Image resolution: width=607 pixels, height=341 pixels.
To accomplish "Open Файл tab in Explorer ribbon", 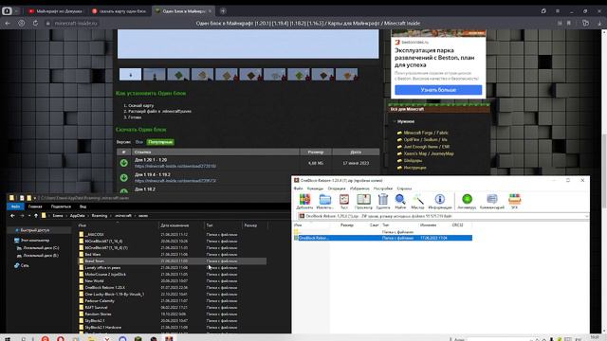I will pyautogui.click(x=15, y=206).
